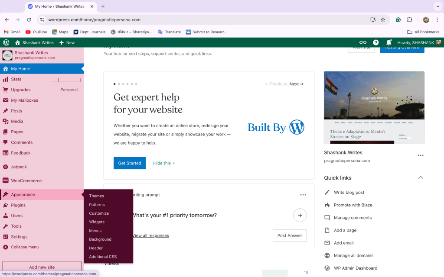Open the writing prompt ellipsis menu
This screenshot has height=277, width=444.
pos(303,195)
